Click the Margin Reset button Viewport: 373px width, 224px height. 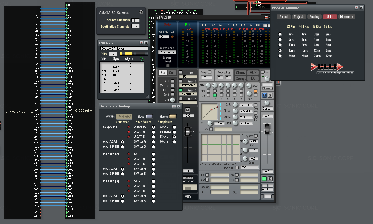coord(168,66)
